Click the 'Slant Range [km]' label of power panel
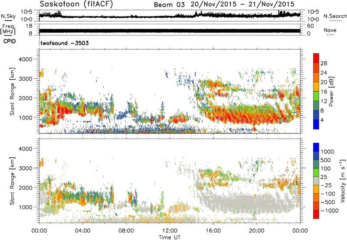Image resolution: width=347 pixels, height=240 pixels. [x=12, y=91]
